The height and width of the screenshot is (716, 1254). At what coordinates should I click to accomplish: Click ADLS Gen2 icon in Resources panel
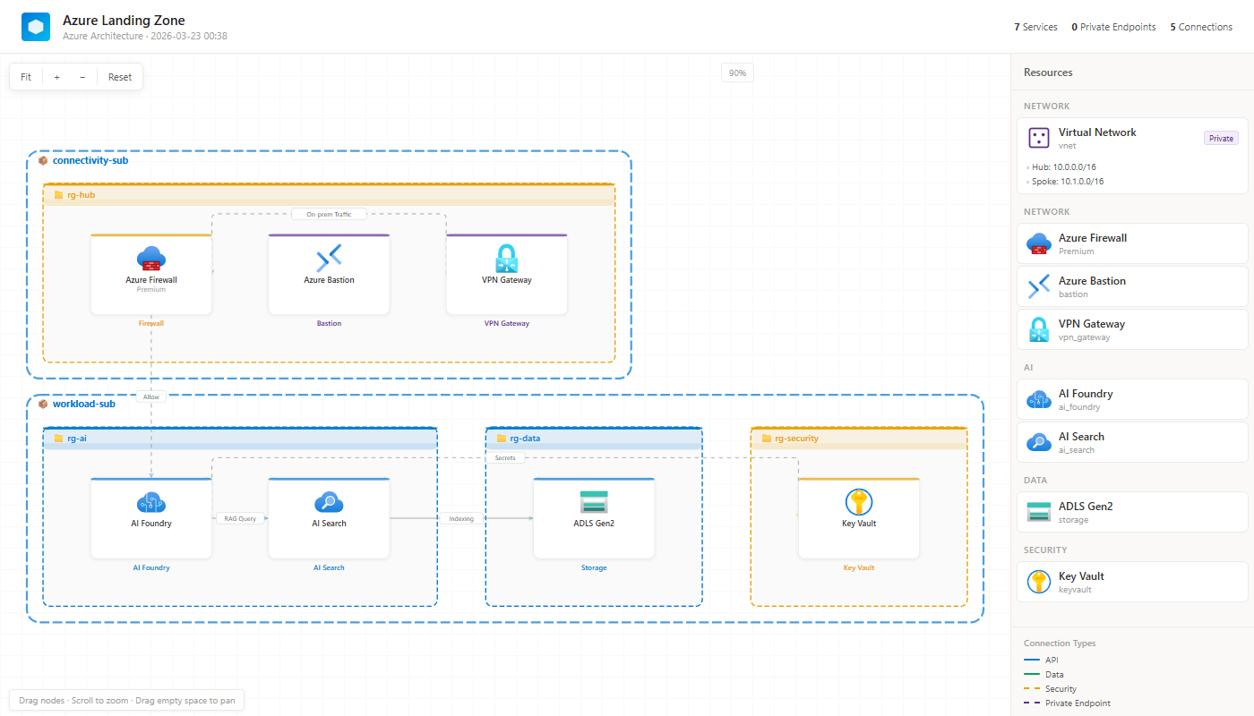[x=1039, y=512]
